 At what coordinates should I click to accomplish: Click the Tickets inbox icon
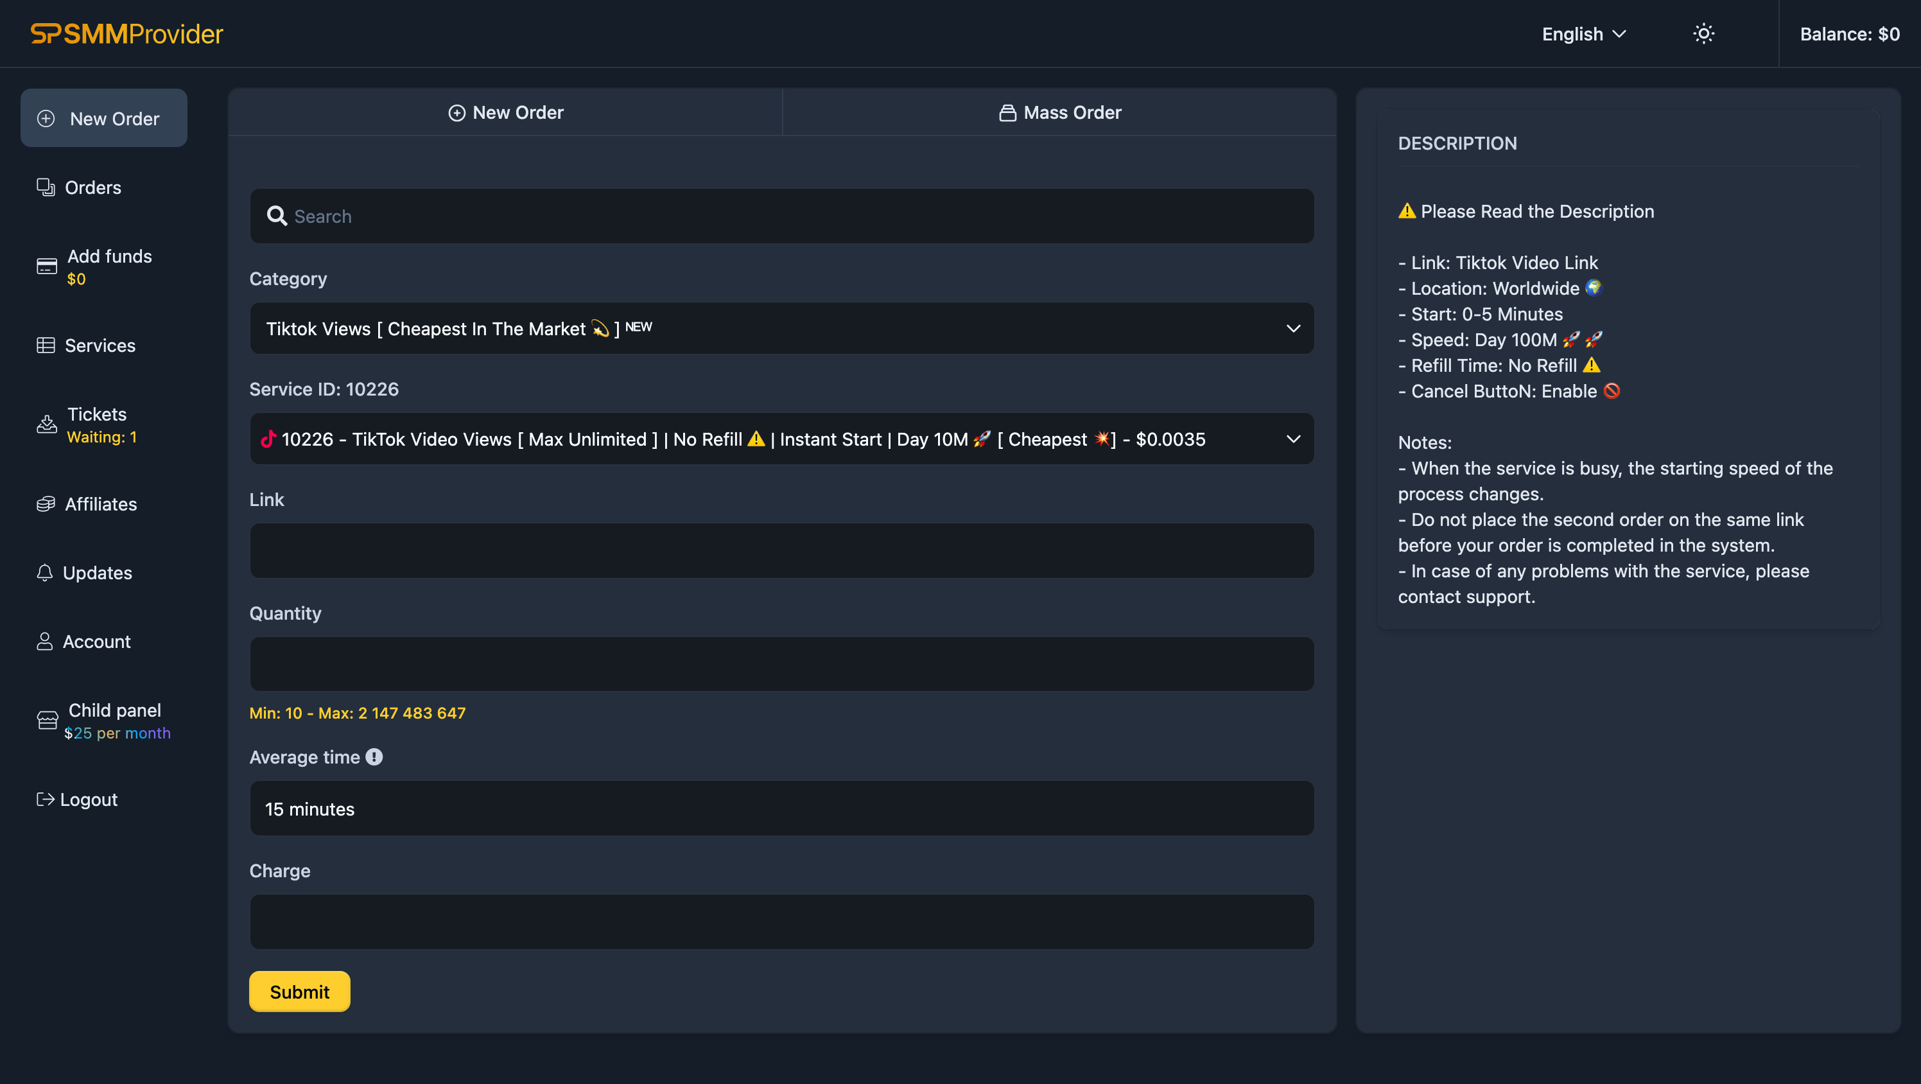[x=46, y=424]
